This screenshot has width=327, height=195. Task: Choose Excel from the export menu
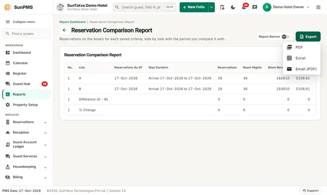point(302,58)
